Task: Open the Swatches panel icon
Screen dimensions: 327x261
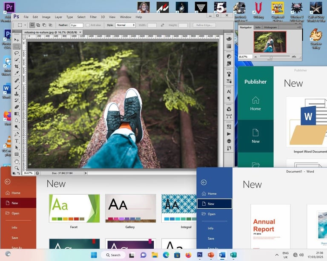Action: [229, 46]
